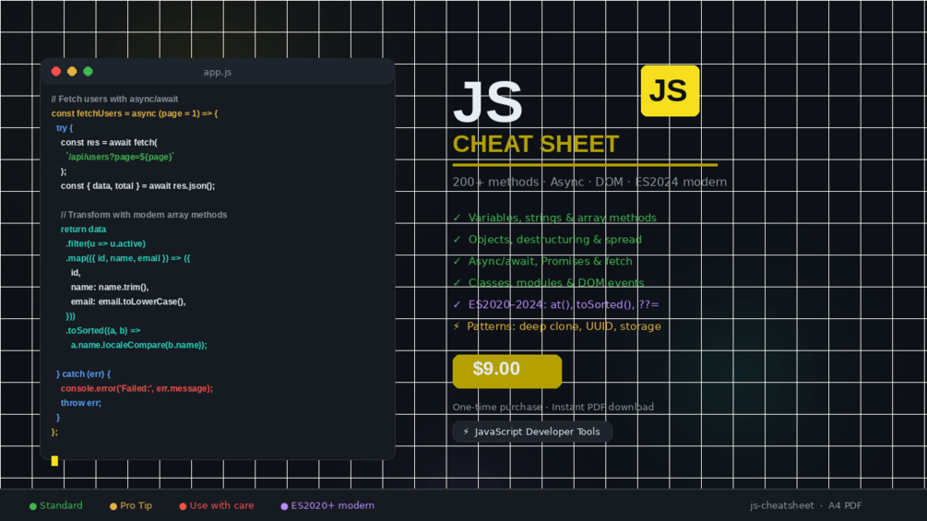Click the return data code line
Image resolution: width=927 pixels, height=521 pixels.
[83, 230]
